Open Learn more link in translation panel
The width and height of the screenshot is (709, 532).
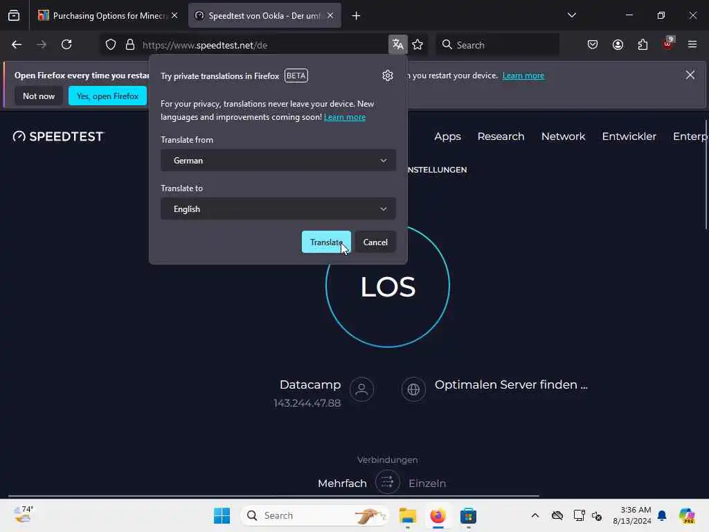click(345, 117)
